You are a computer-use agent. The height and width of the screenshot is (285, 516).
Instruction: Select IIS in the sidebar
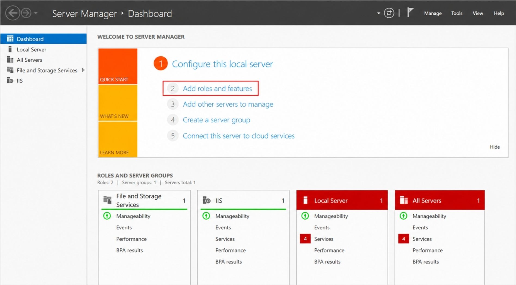coord(44,81)
